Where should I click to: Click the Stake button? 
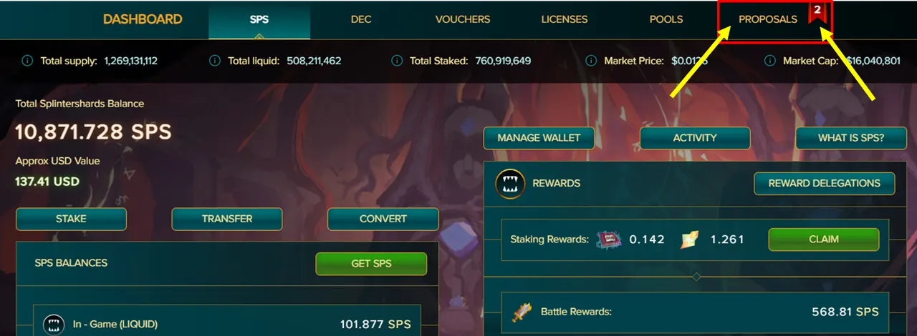click(71, 219)
